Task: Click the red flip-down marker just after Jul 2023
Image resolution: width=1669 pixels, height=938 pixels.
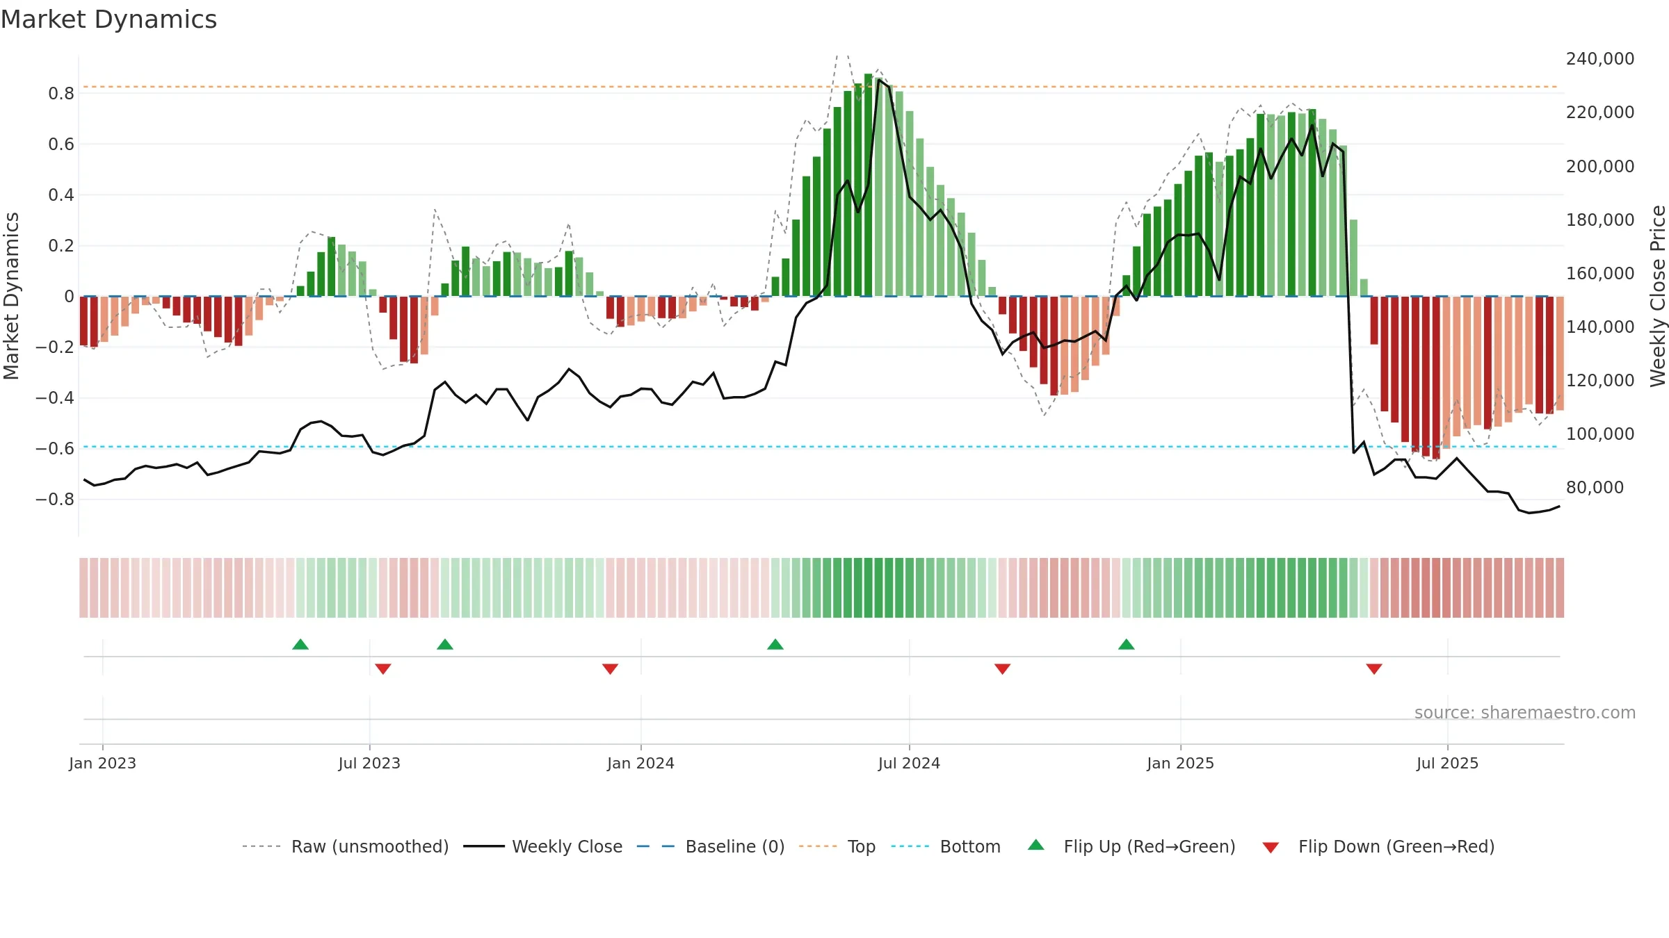Action: click(383, 668)
